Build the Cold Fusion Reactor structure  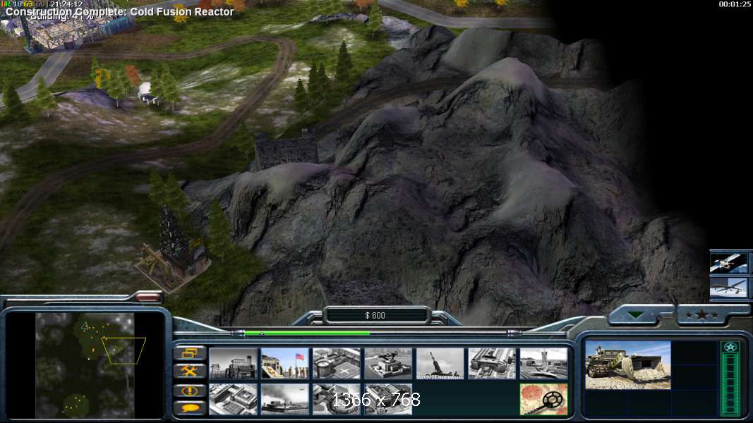click(x=233, y=364)
